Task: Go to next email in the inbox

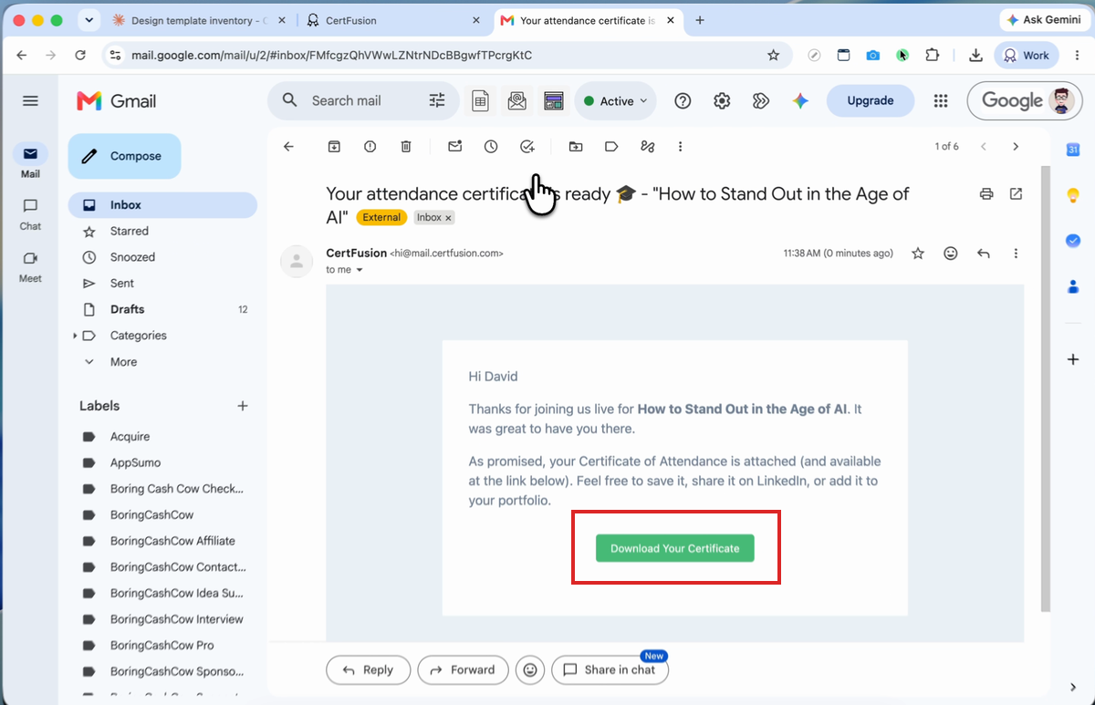Action: point(1016,147)
